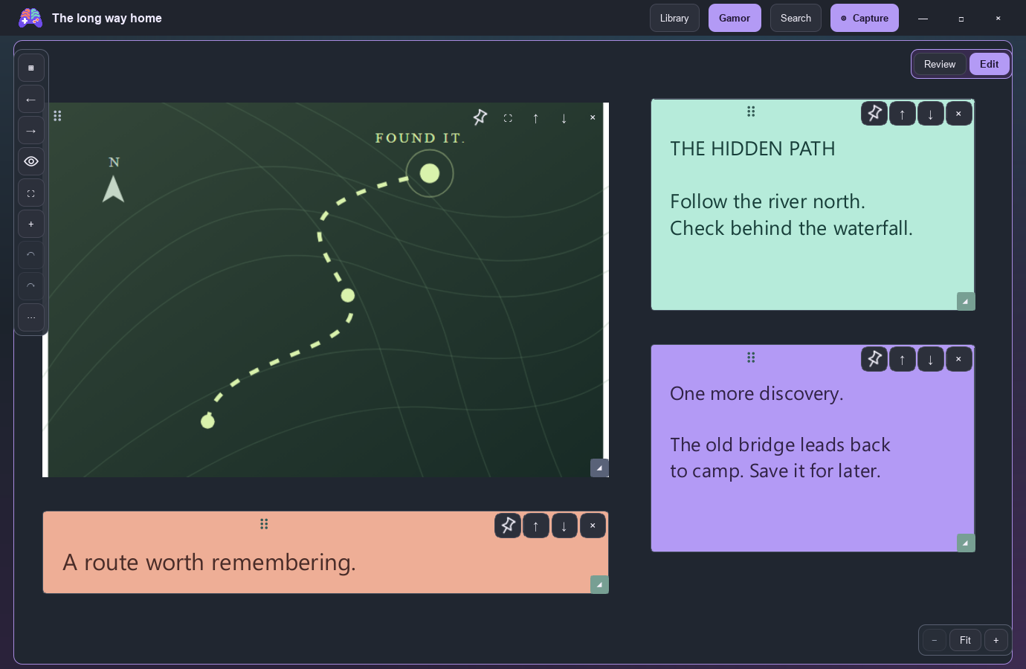
Task: Move the 'One more discovery' note up
Action: click(903, 358)
